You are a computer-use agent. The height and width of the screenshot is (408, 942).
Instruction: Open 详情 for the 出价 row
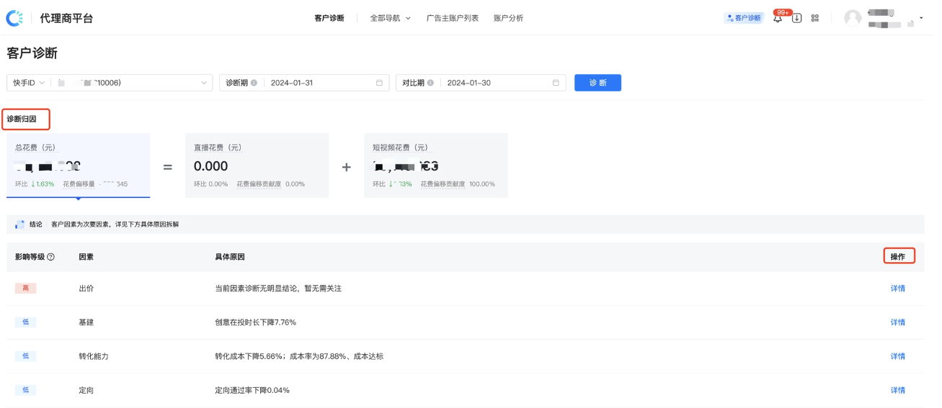tap(897, 289)
